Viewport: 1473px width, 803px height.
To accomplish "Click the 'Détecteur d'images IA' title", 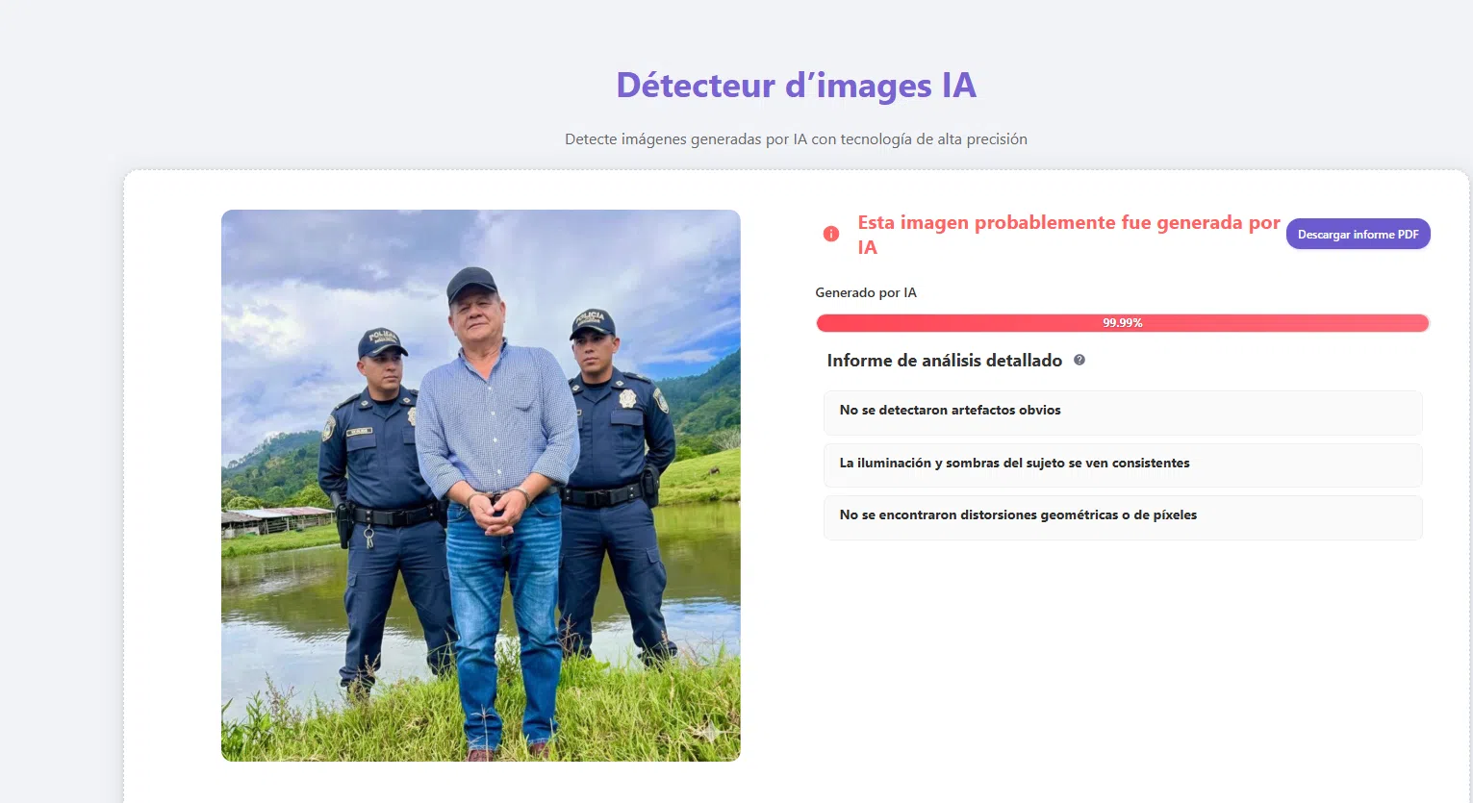I will [796, 86].
